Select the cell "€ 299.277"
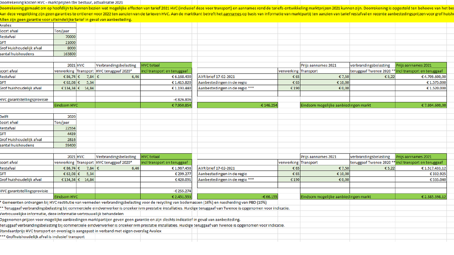This screenshot has width=454, height=255. point(166,174)
